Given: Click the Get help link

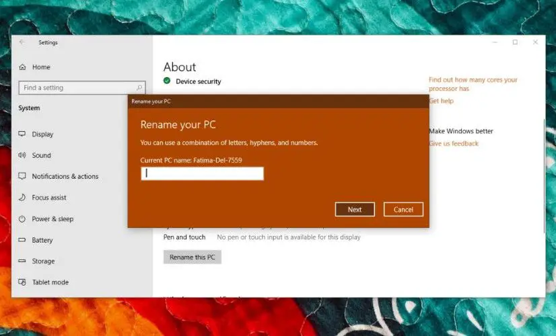Looking at the screenshot, I should coord(442,101).
